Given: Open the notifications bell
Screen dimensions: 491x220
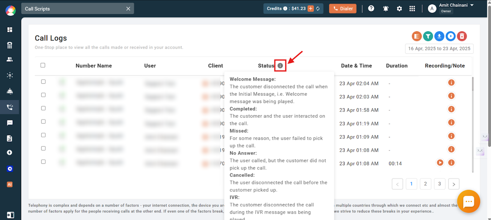Looking at the screenshot, I should tap(386, 9).
